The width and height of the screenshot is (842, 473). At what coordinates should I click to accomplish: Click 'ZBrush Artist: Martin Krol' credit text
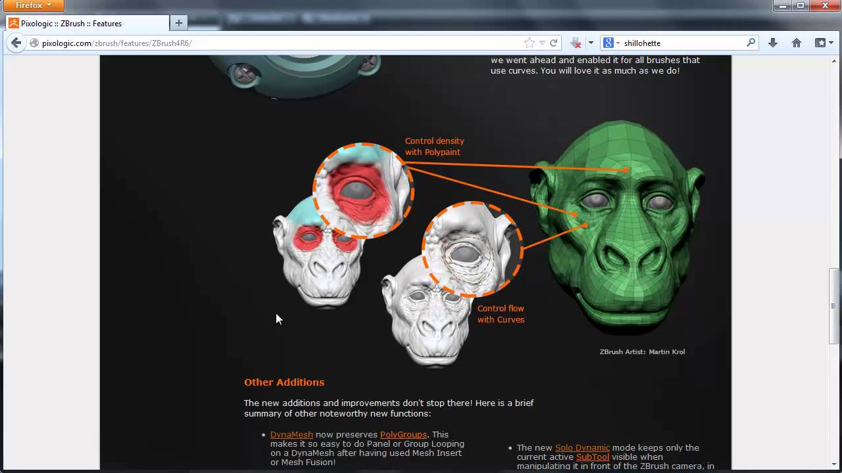click(x=642, y=352)
